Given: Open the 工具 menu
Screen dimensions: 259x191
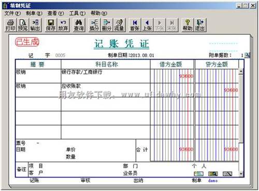Looking at the screenshot, I should pyautogui.click(x=77, y=13).
